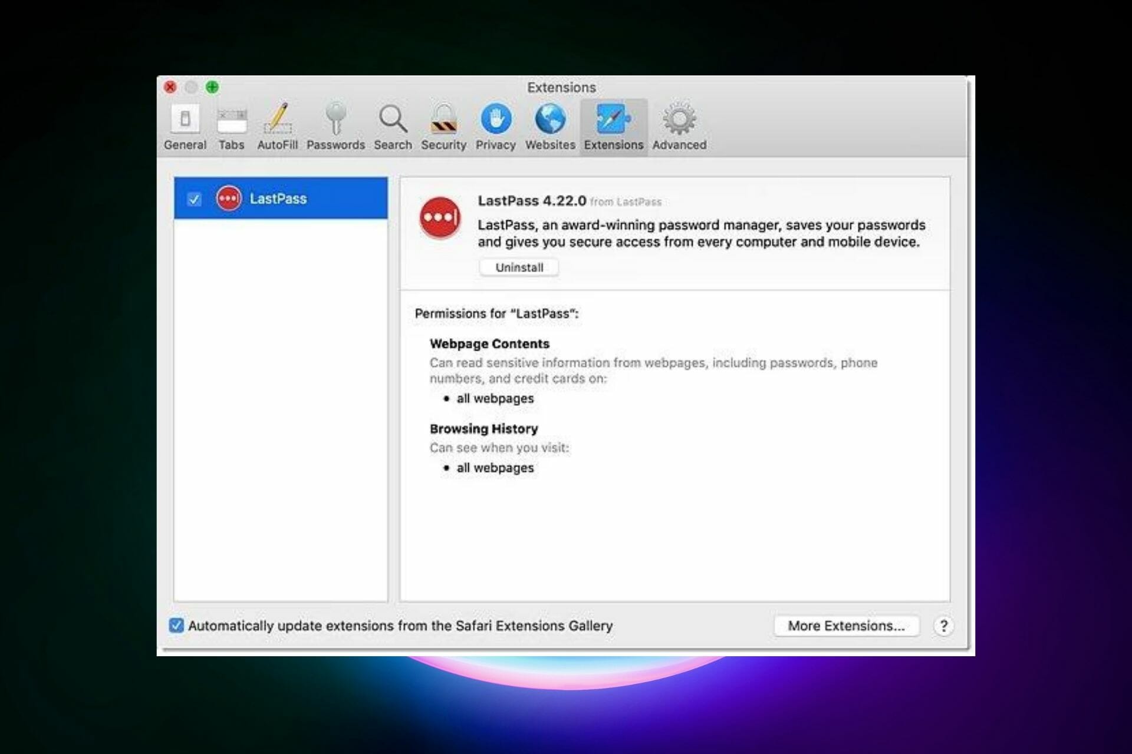Open the Websites globe pane
The image size is (1132, 754).
550,127
